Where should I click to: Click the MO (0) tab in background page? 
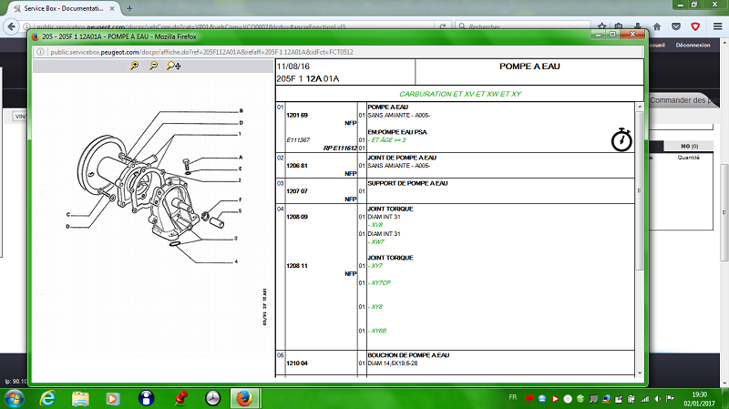tap(690, 146)
